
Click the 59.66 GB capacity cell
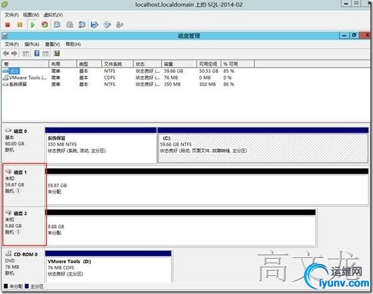[173, 71]
